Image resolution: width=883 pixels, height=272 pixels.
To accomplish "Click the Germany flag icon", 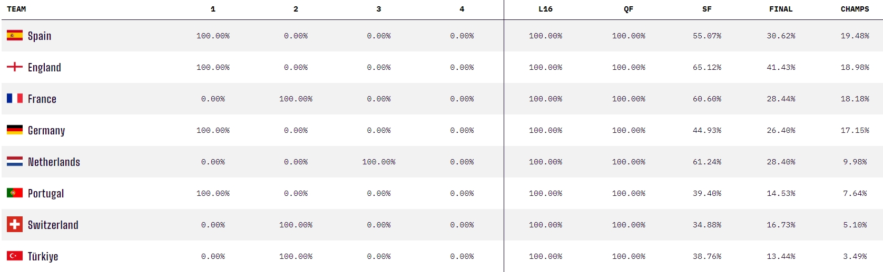I will pos(15,130).
